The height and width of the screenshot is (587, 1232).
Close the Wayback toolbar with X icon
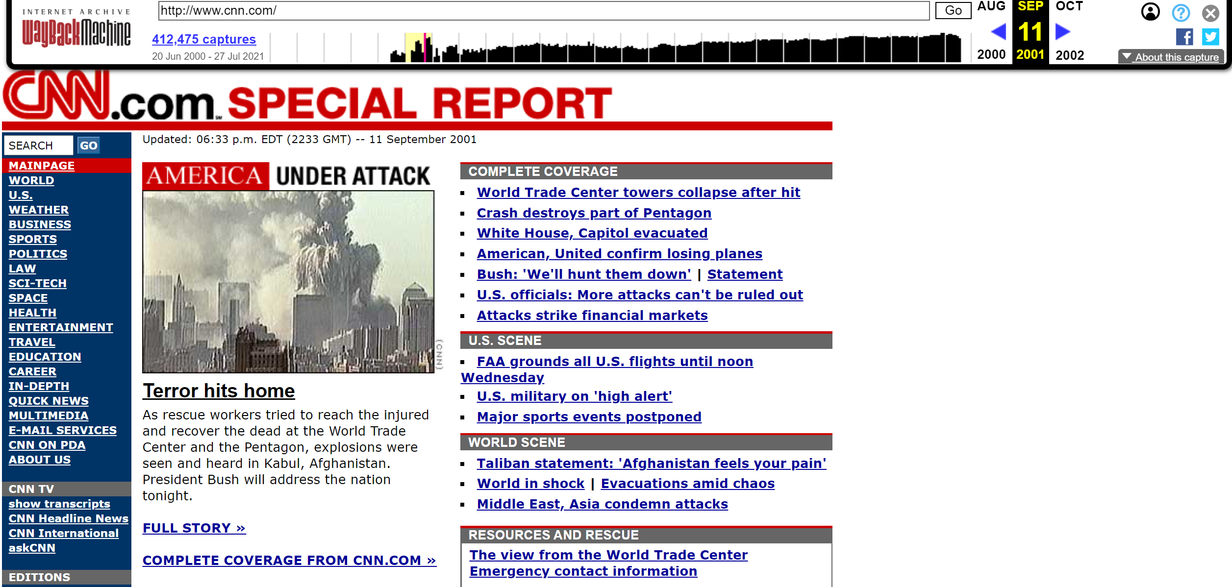point(1210,13)
